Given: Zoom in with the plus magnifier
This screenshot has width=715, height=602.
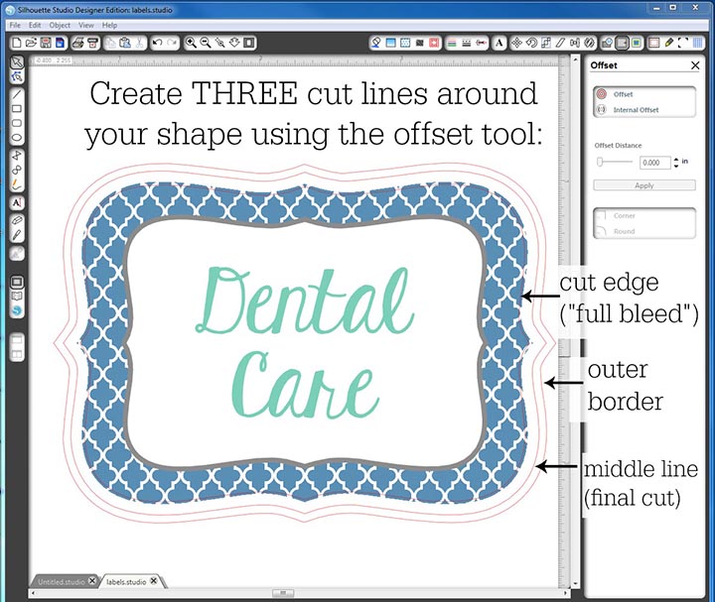Looking at the screenshot, I should coord(191,43).
